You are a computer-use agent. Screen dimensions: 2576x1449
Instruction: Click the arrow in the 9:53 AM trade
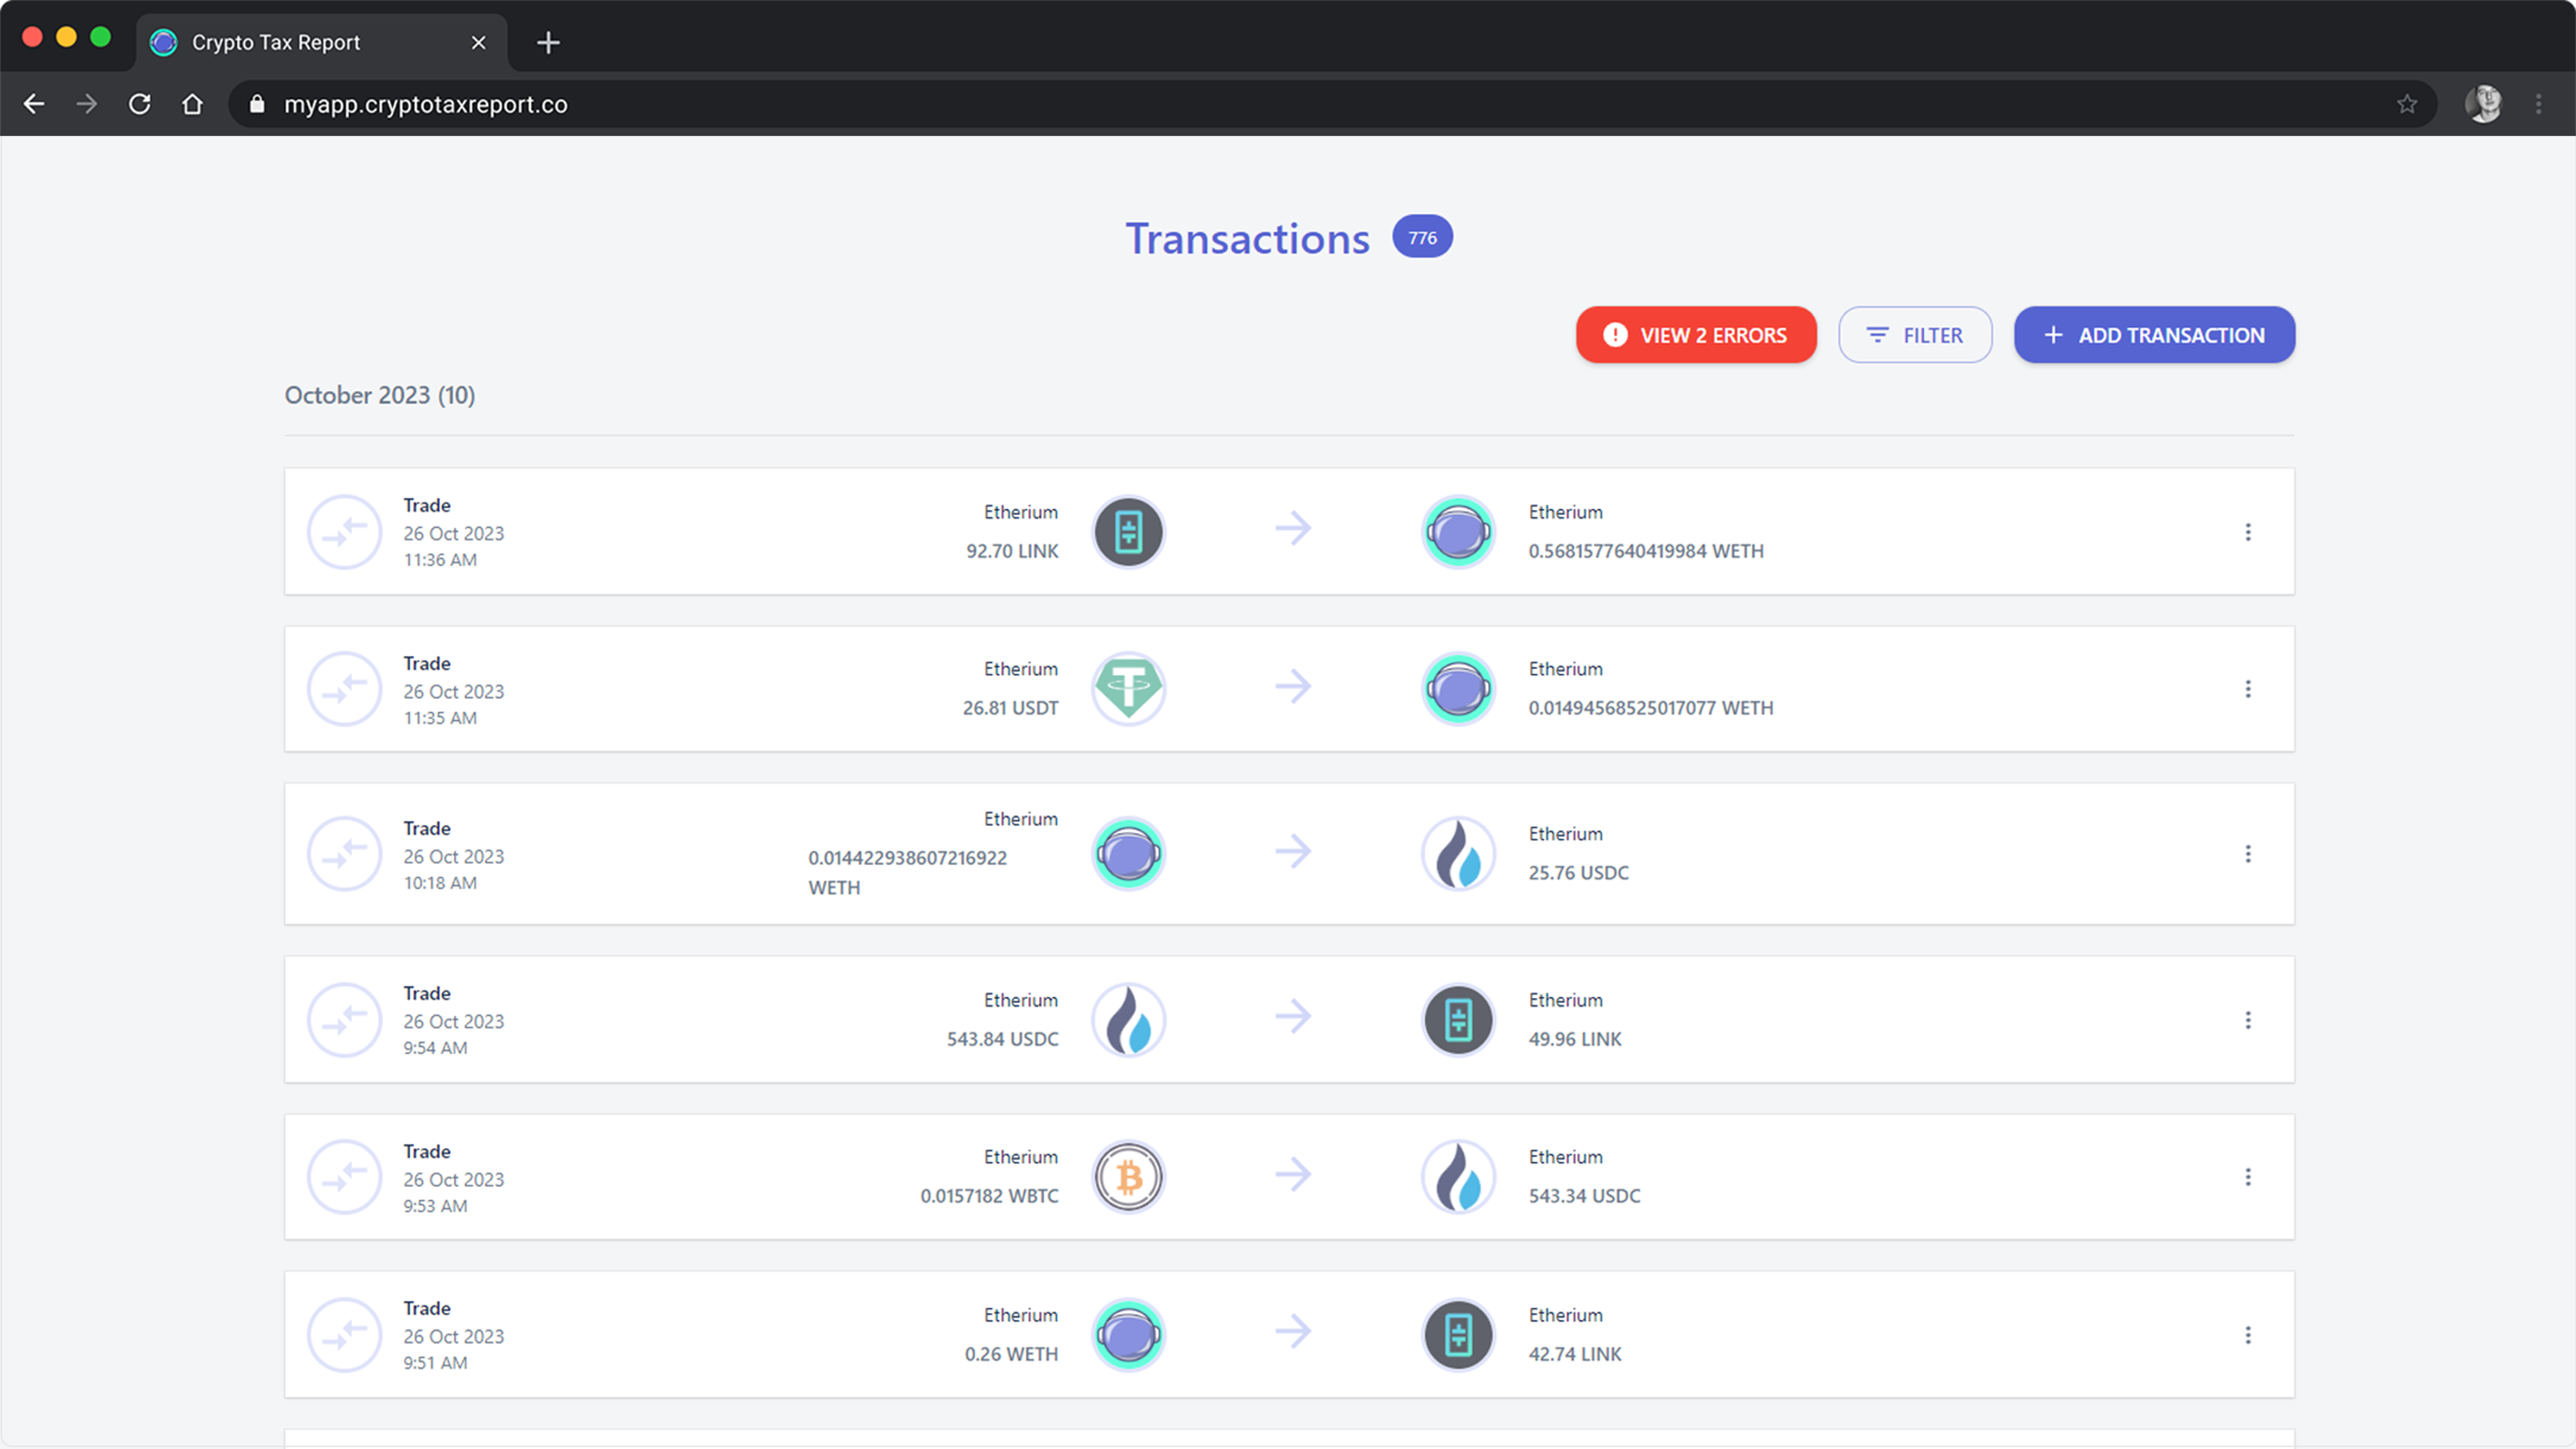coord(1293,1174)
